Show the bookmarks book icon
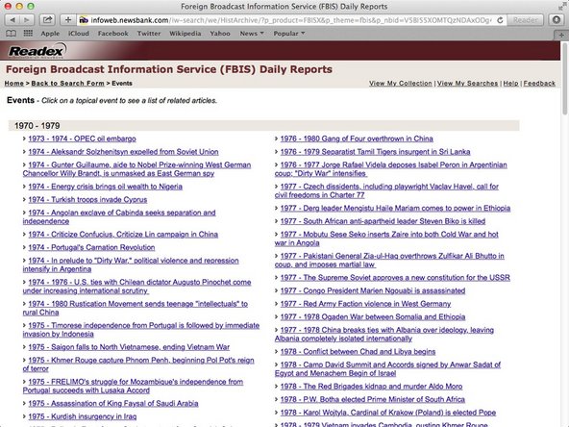Image resolution: width=569 pixels, height=427 pixels. (11, 34)
